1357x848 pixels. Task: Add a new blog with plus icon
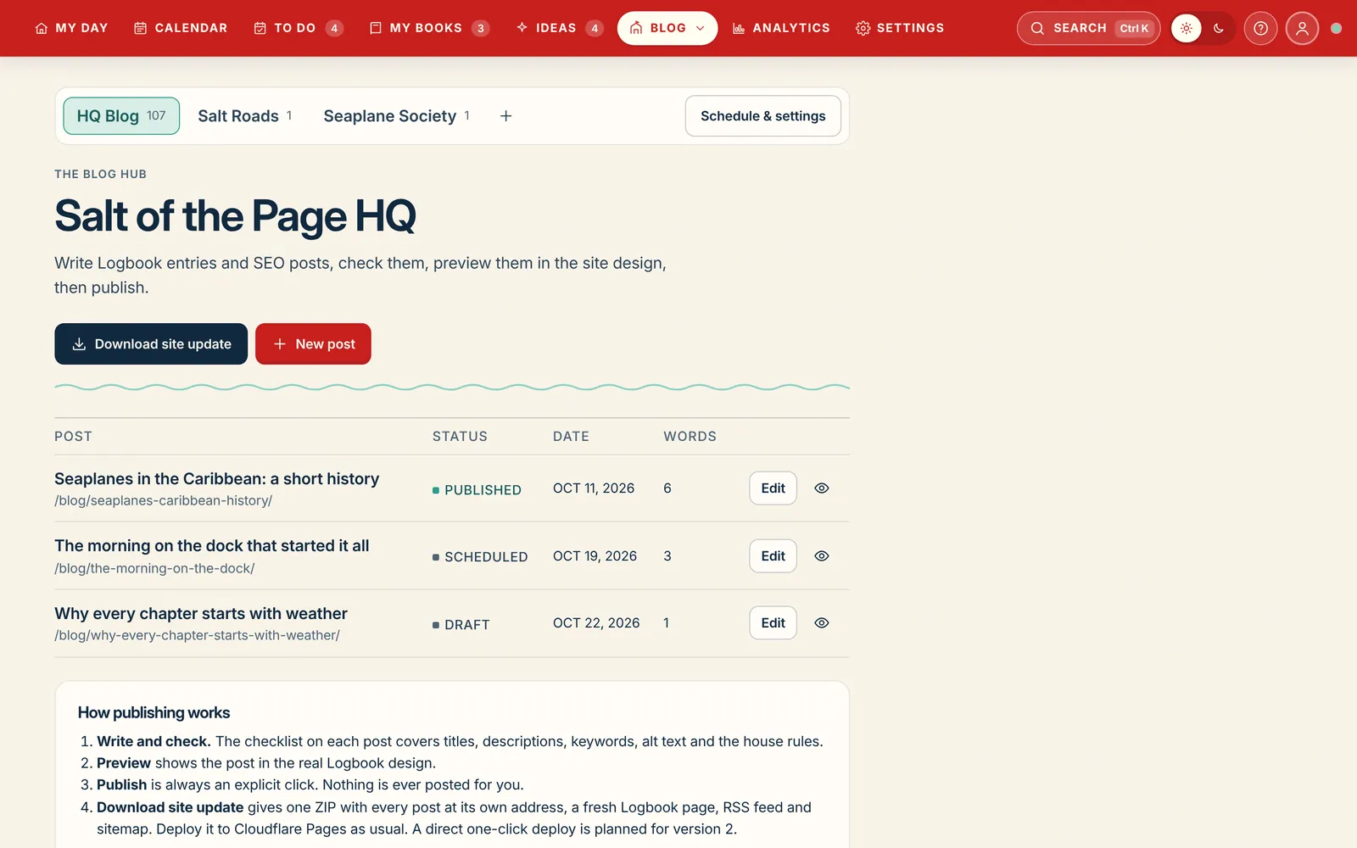505,116
